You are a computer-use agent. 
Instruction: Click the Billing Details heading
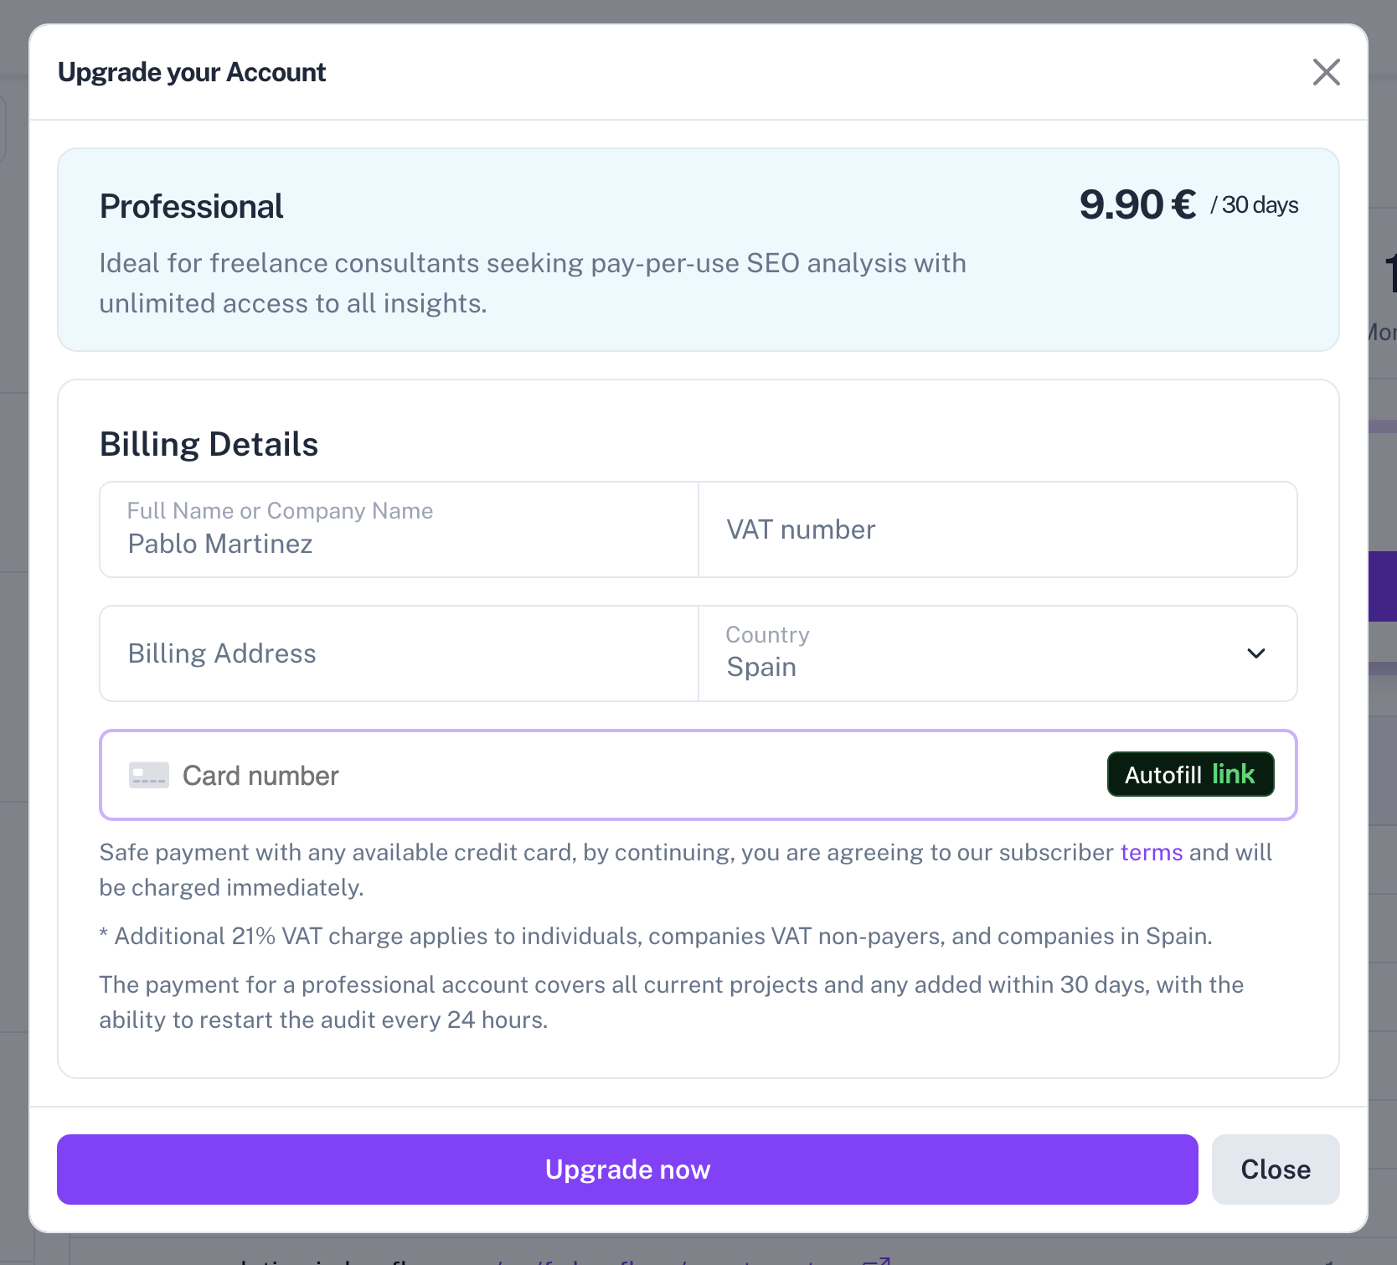209,444
